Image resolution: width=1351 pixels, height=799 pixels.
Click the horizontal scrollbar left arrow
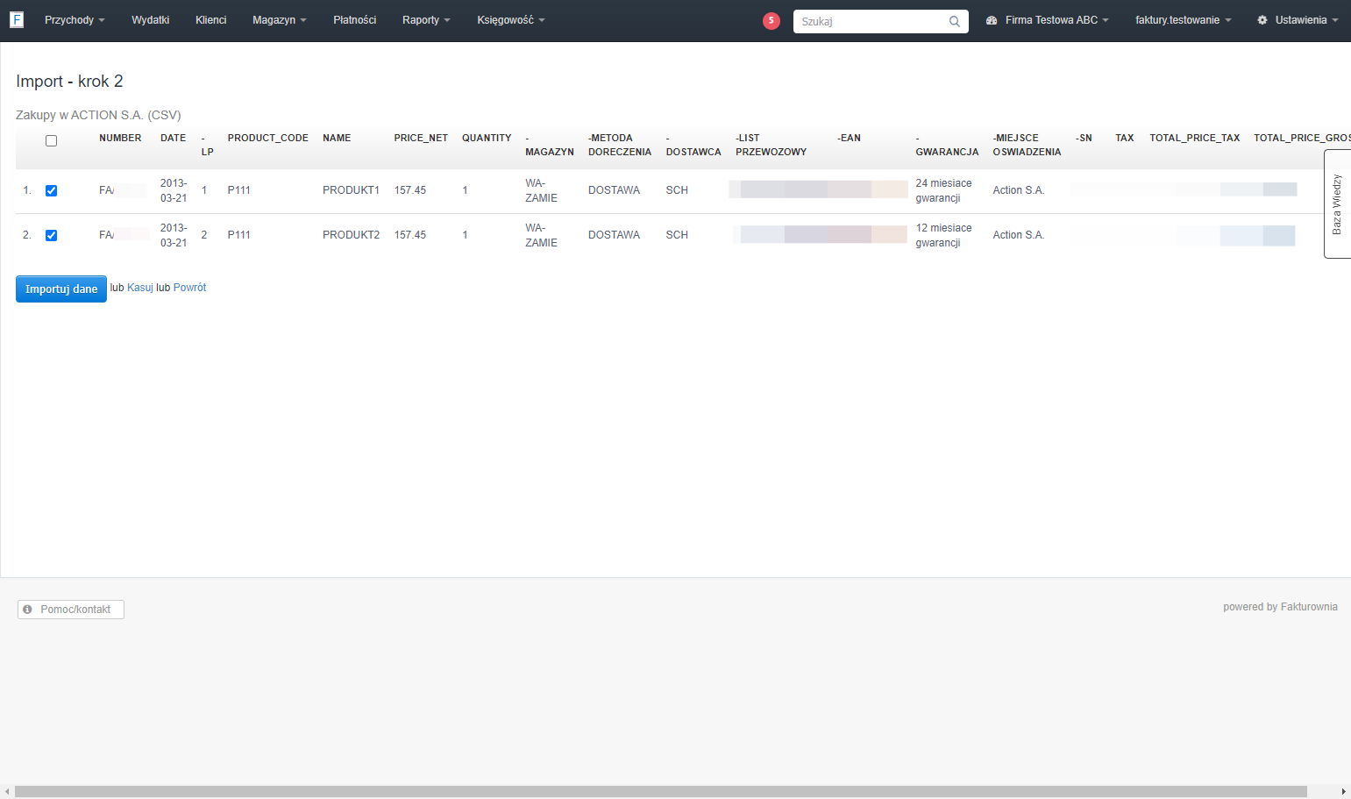tap(7, 792)
